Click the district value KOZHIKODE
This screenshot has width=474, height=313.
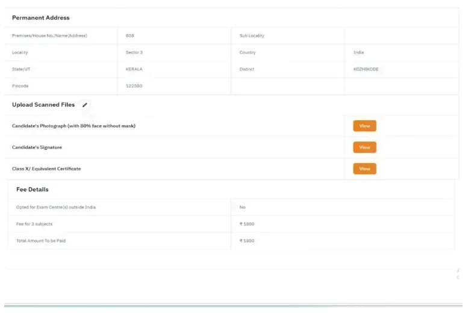coord(366,69)
